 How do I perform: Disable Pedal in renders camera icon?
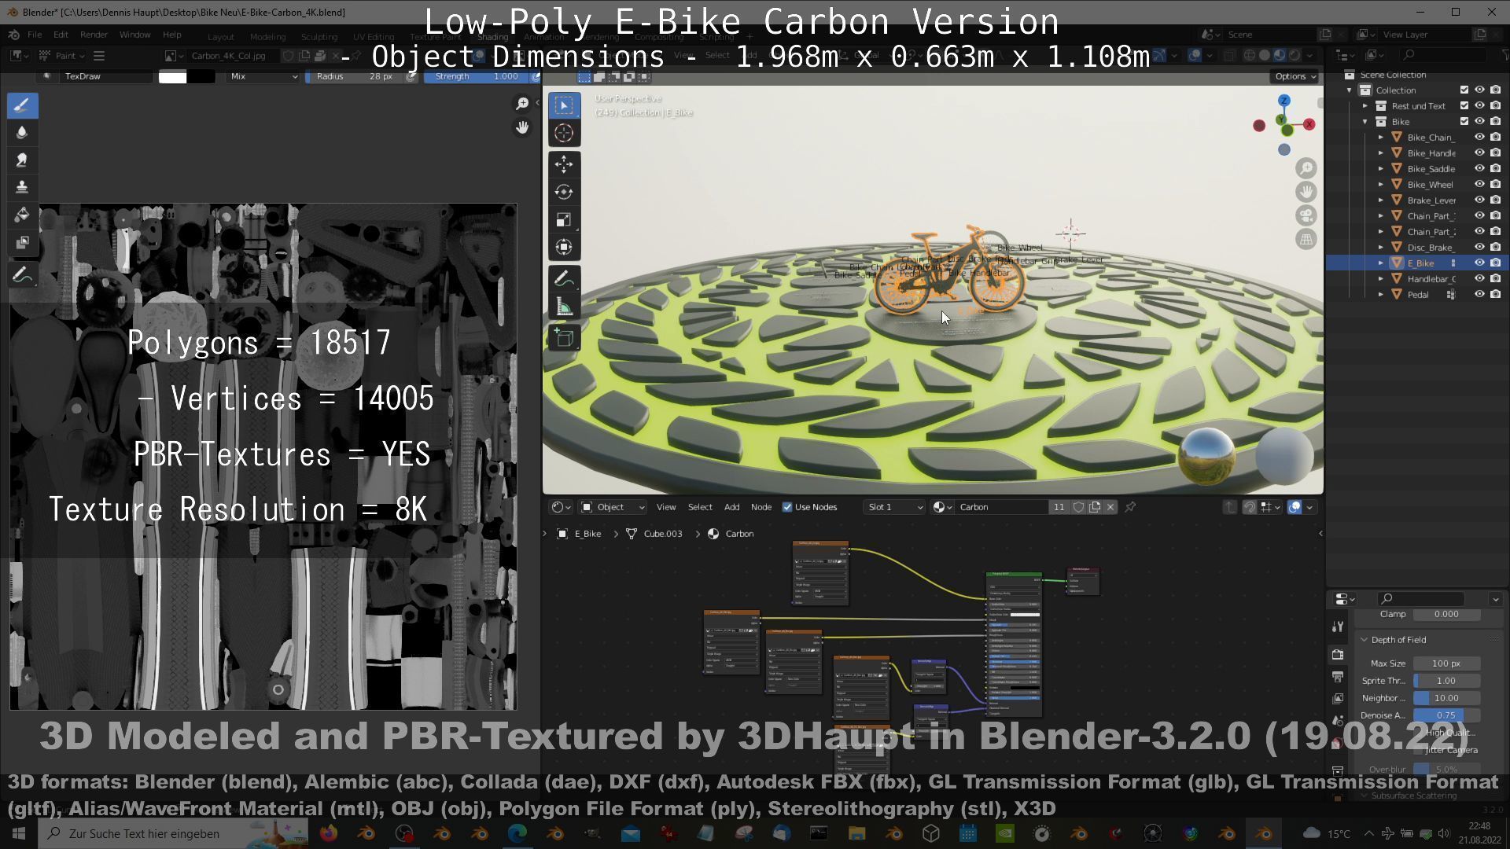(1495, 294)
